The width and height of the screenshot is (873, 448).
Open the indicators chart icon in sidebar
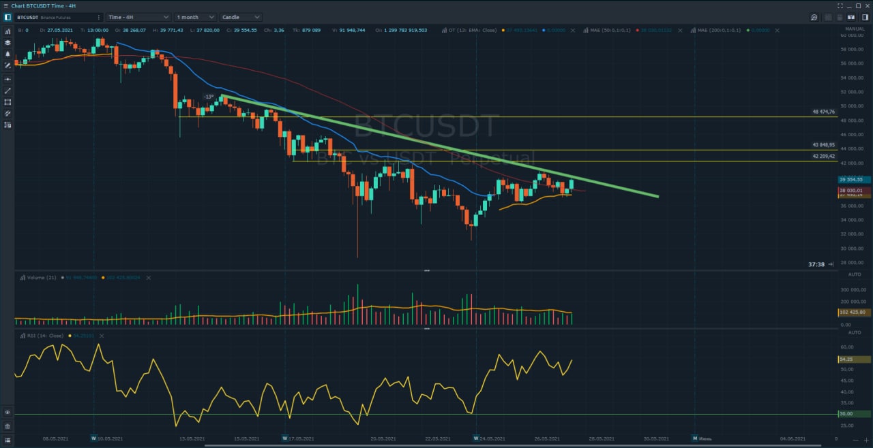pos(8,31)
